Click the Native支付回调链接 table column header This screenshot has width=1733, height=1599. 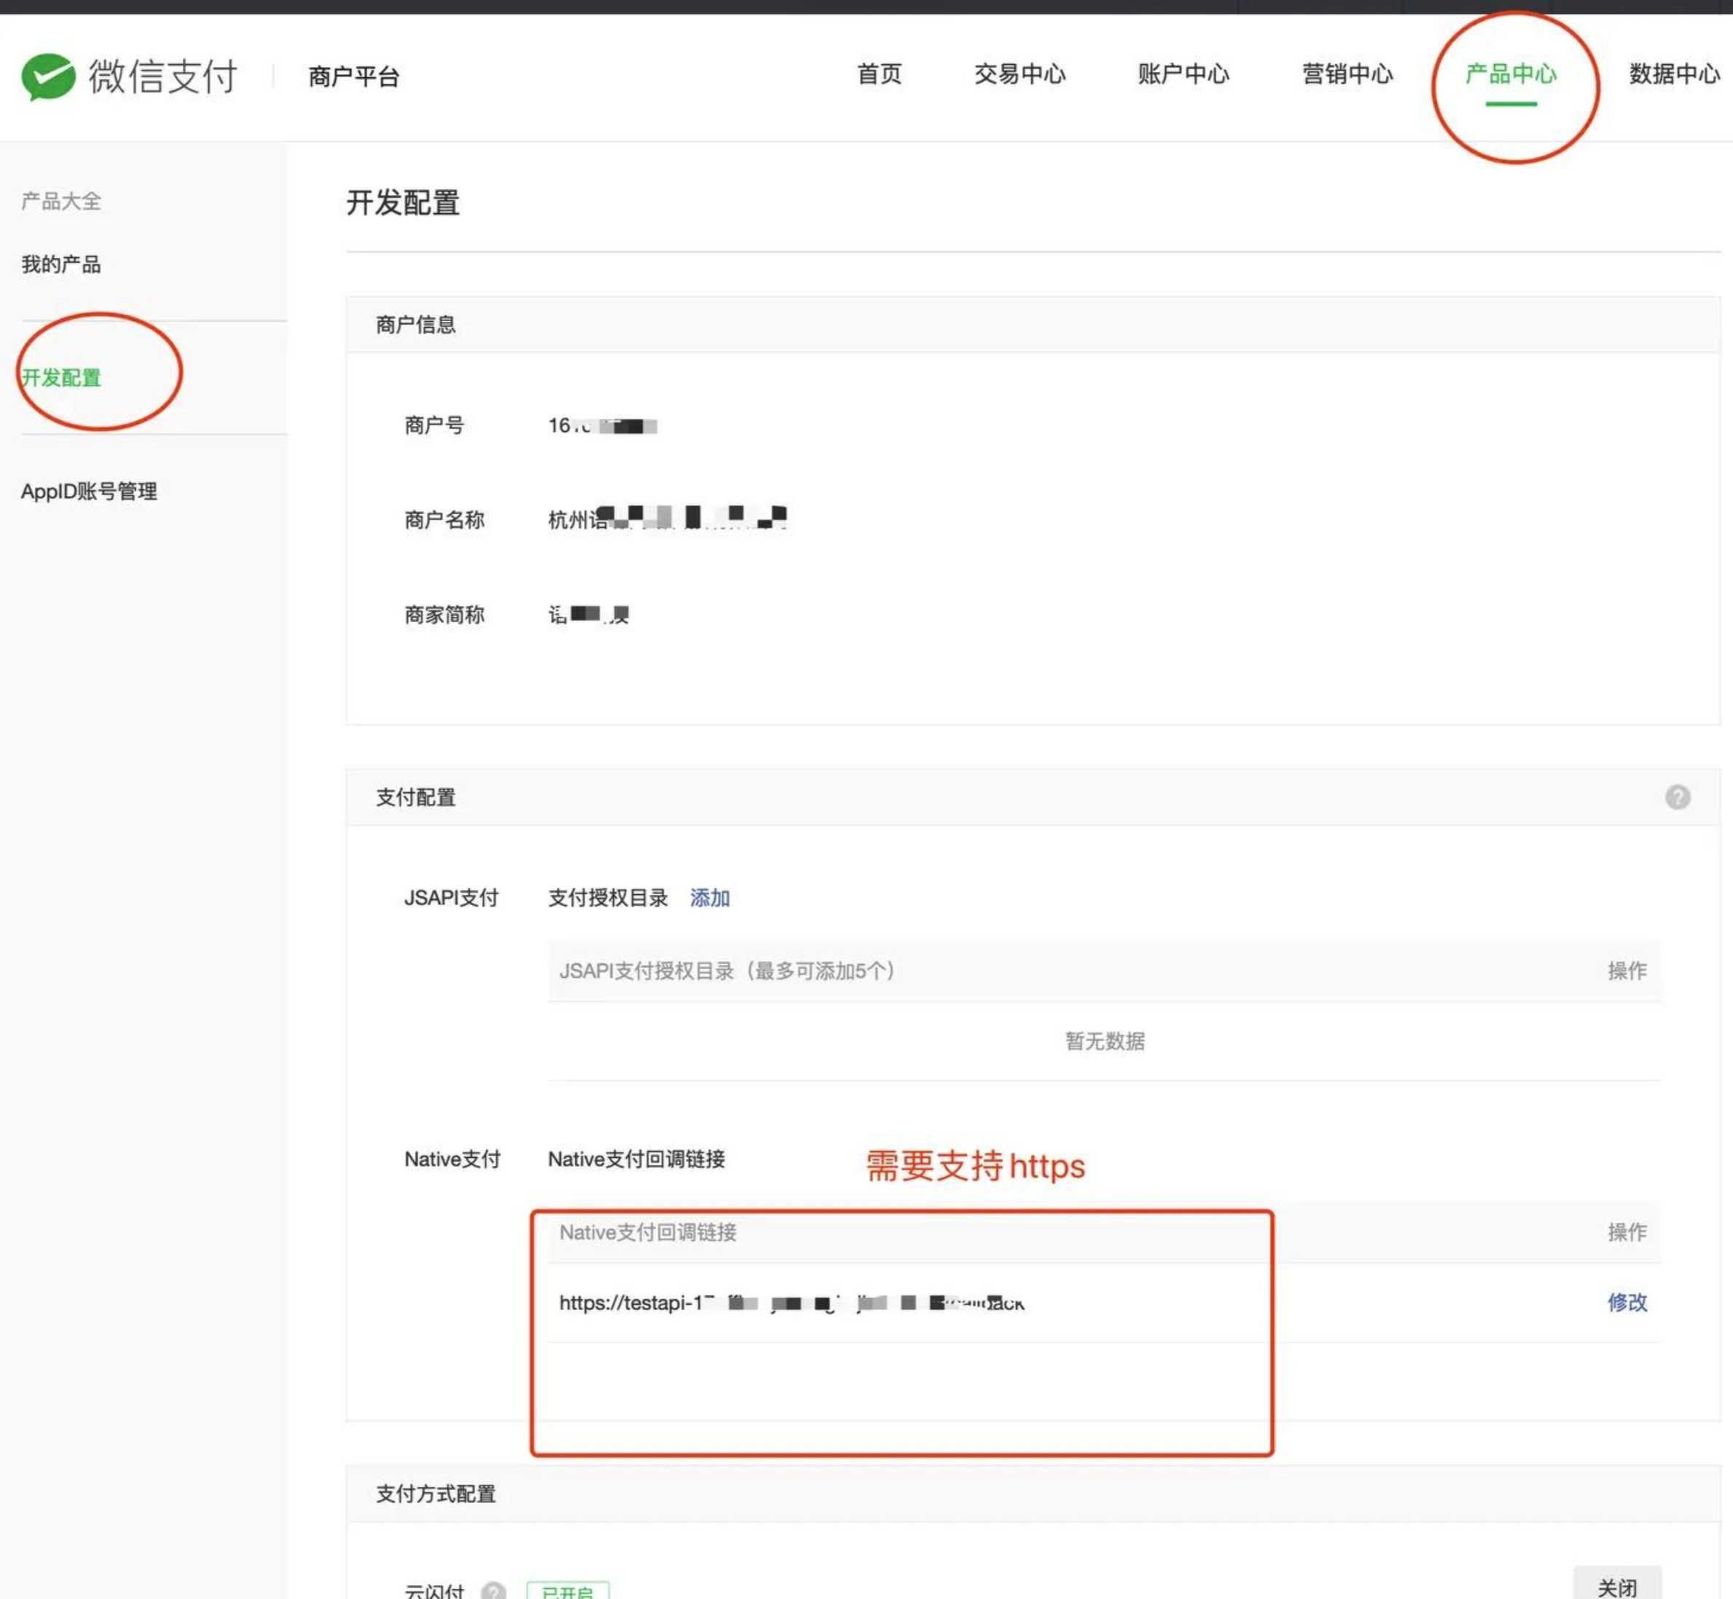coord(647,1232)
